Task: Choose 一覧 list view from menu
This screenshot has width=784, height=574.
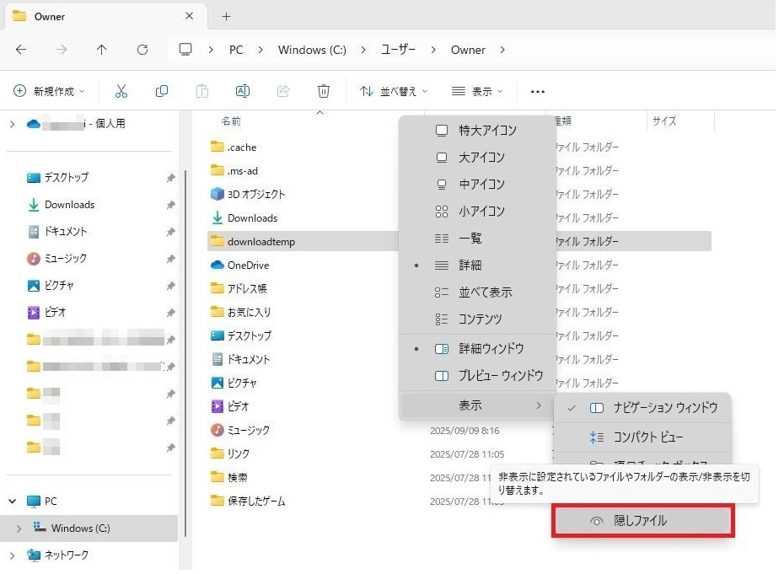Action: tap(470, 239)
